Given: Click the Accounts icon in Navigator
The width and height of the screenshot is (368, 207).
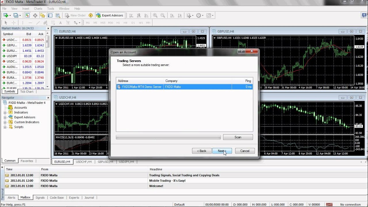Looking at the screenshot, I should click(10, 108).
